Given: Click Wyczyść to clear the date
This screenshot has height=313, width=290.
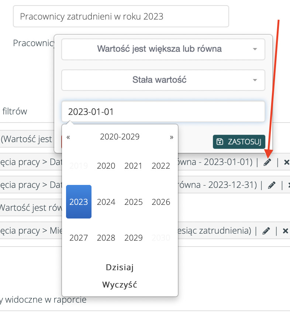Looking at the screenshot, I should [x=120, y=285].
